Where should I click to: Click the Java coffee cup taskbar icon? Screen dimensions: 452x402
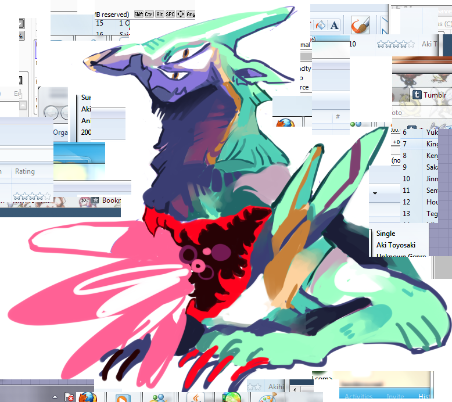[196, 398]
